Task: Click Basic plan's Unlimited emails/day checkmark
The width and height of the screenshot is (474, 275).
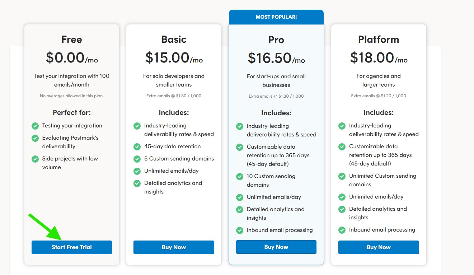Action: pos(137,171)
